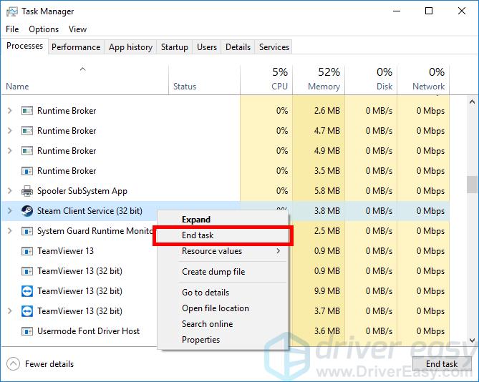Click TeamViewer icon in the 9.9 MB row
479x382 pixels.
[x=27, y=291]
